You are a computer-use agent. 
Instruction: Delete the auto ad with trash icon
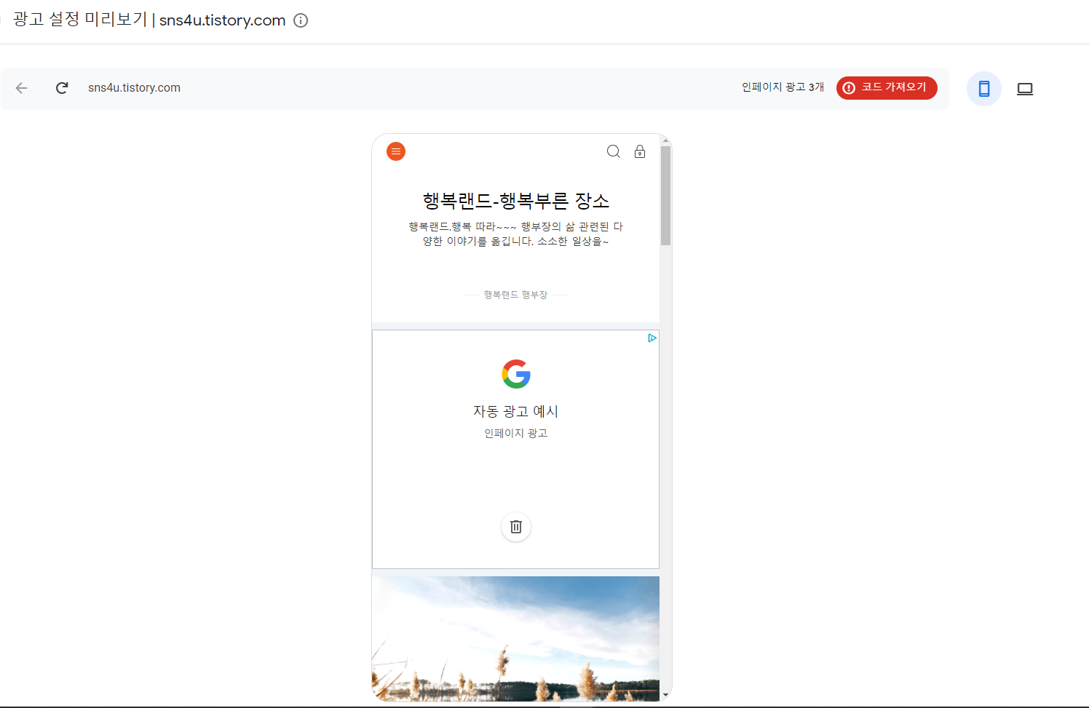(516, 527)
